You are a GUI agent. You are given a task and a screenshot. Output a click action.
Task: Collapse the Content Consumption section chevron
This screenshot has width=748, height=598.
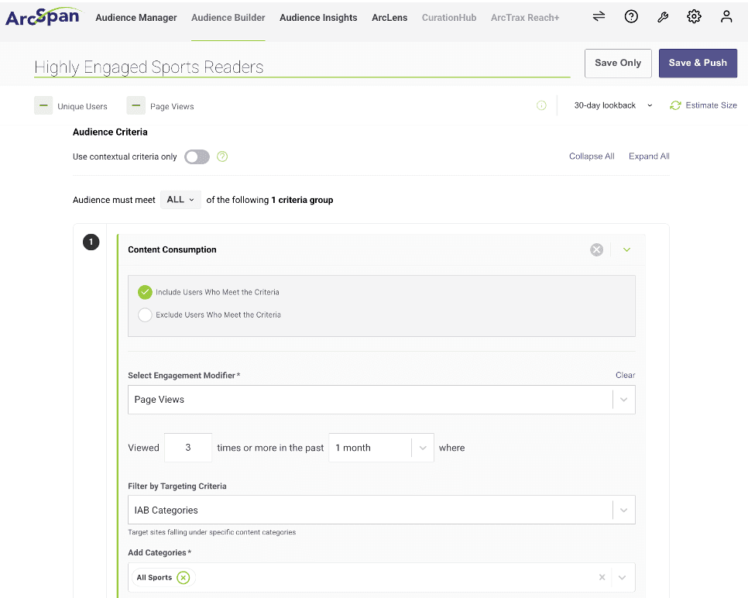627,249
